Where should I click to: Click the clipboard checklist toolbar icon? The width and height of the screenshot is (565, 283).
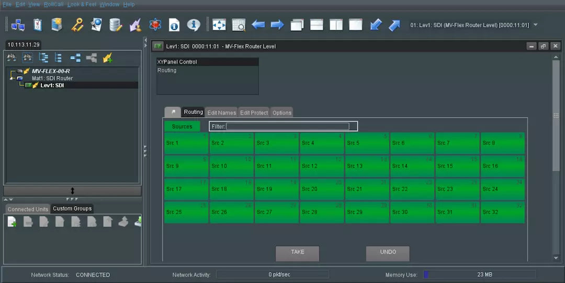(38, 25)
